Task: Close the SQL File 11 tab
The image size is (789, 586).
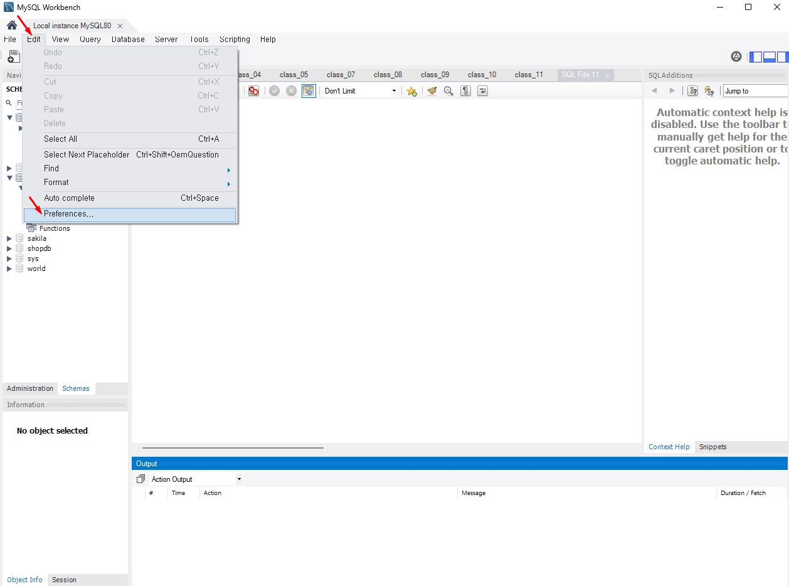Action: point(607,75)
